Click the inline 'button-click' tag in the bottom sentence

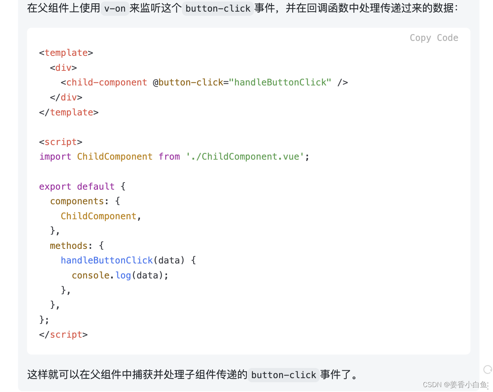coord(284,375)
